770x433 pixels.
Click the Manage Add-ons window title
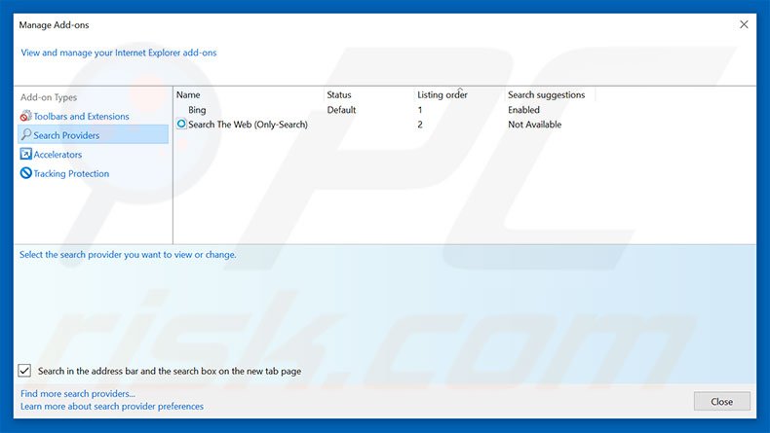coord(54,25)
